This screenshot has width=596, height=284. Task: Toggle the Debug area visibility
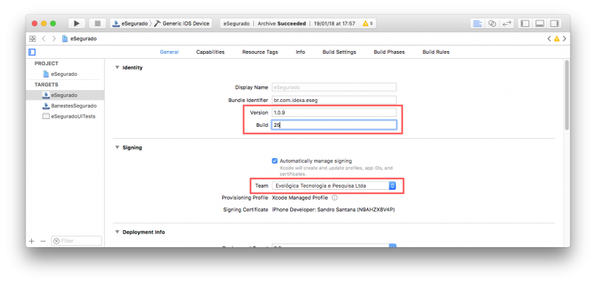coord(541,23)
